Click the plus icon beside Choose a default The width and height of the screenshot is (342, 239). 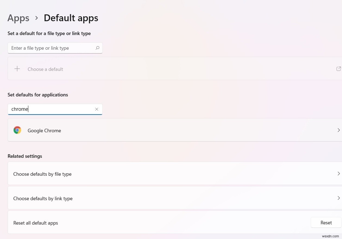pos(17,69)
